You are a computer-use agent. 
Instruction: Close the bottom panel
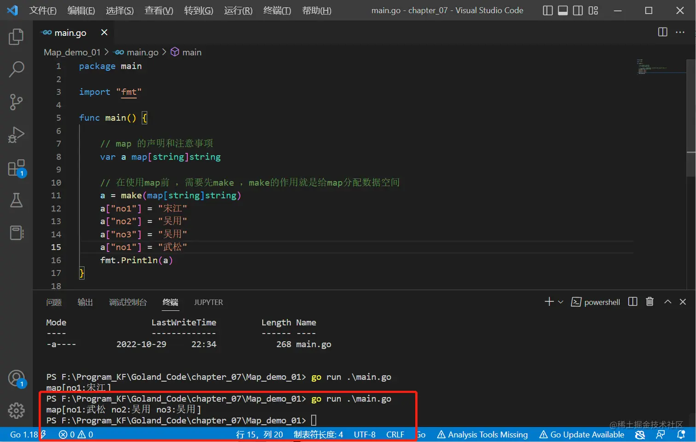[x=683, y=302]
